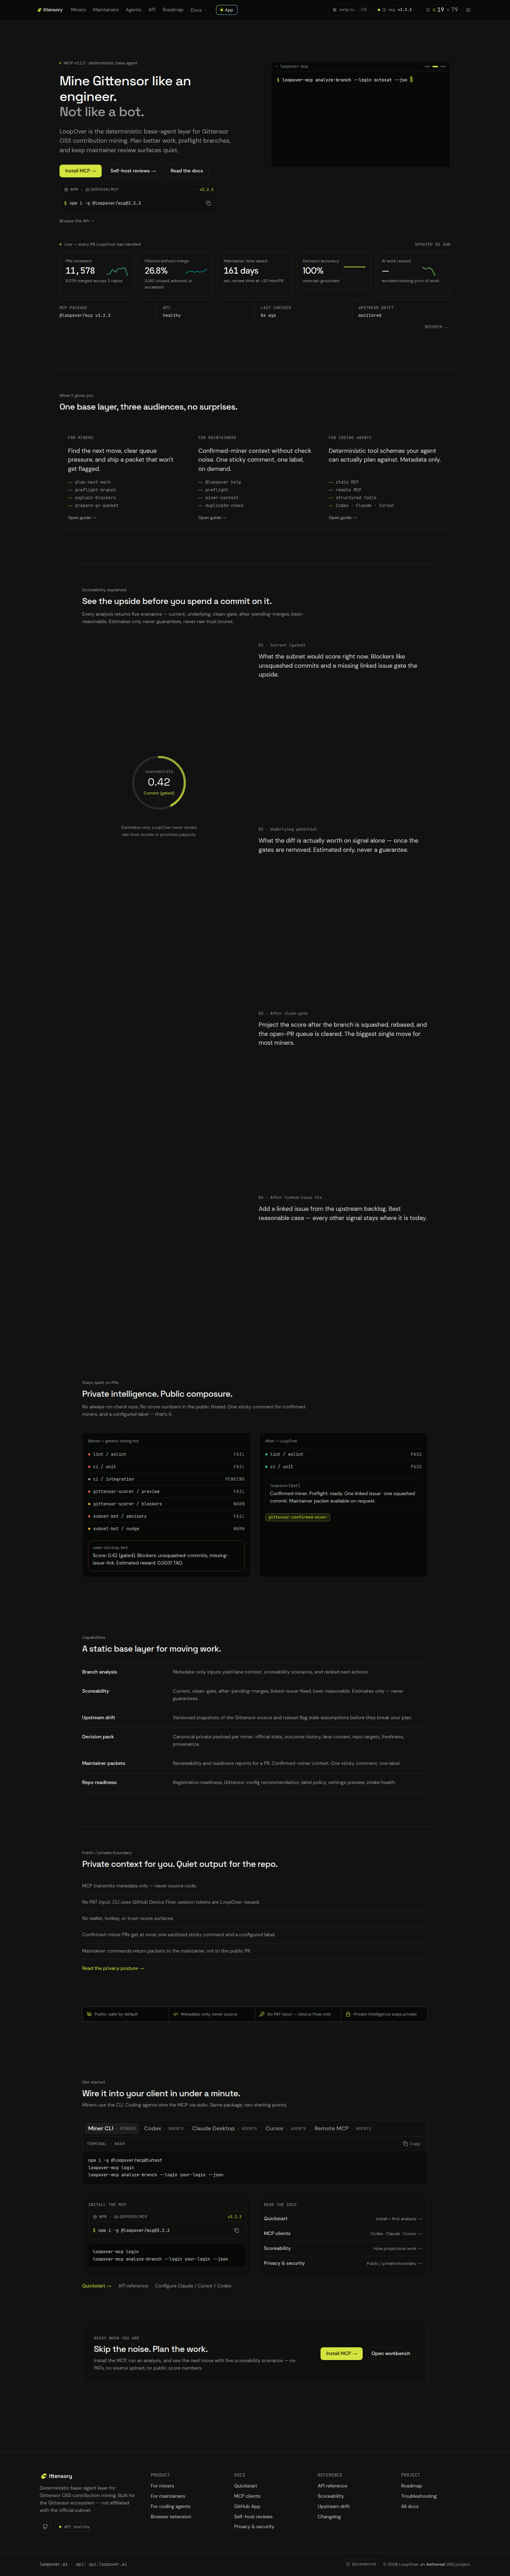
Task: Open the Changelog footer link
Action: 329,2516
